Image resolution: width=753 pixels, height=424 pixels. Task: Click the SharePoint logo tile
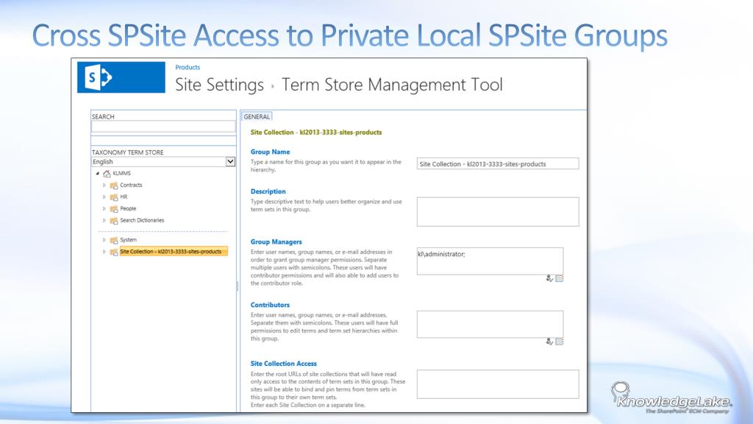[121, 77]
